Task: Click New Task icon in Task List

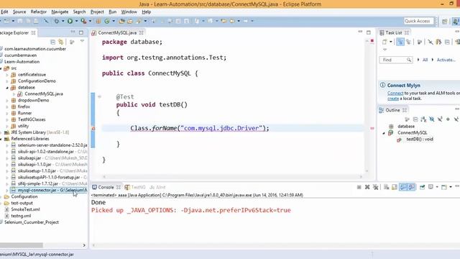Action: click(385, 42)
